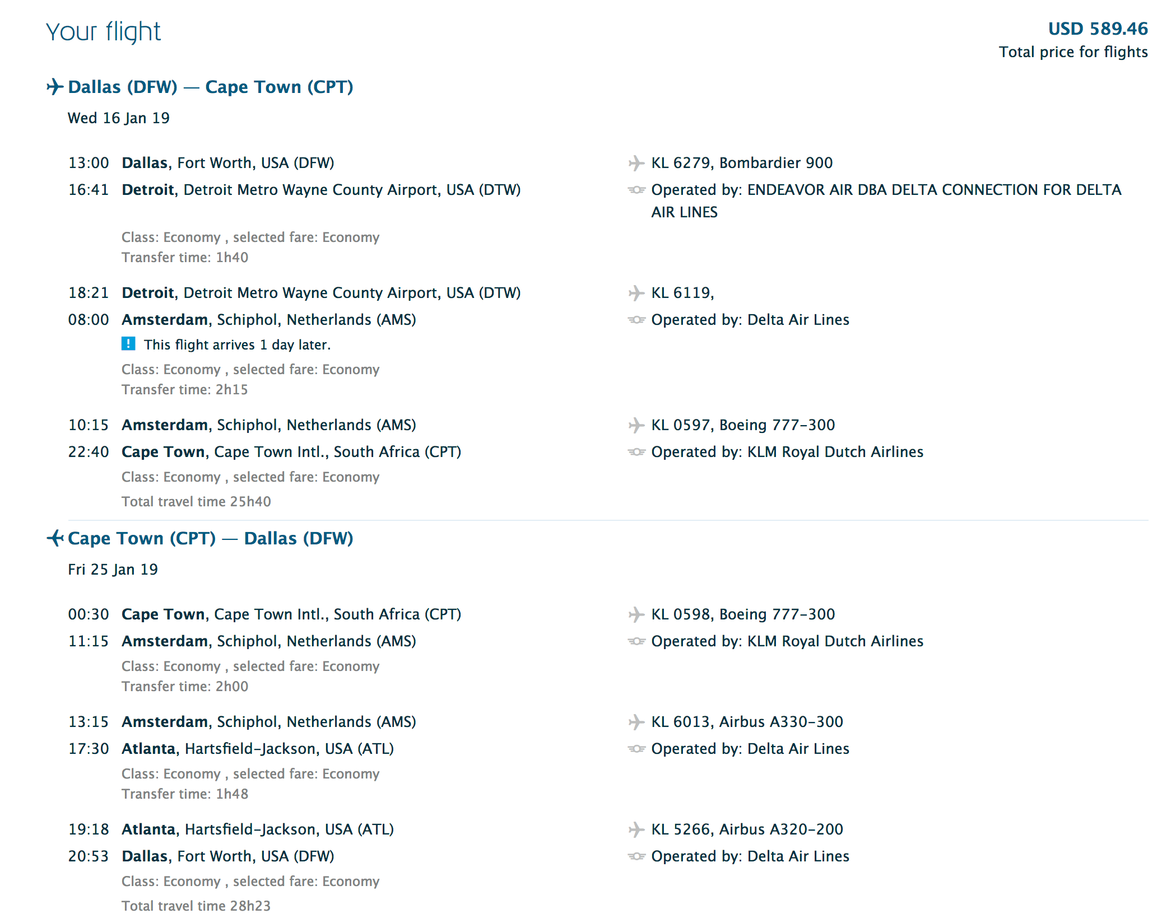Click the return plane icon beside Cape Town (CPT)
Viewport: 1171px width, 923px height.
54,538
